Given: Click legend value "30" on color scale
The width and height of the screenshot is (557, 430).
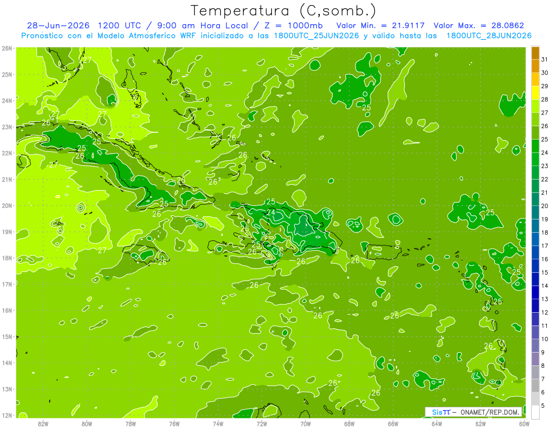Looking at the screenshot, I should pos(545,73).
